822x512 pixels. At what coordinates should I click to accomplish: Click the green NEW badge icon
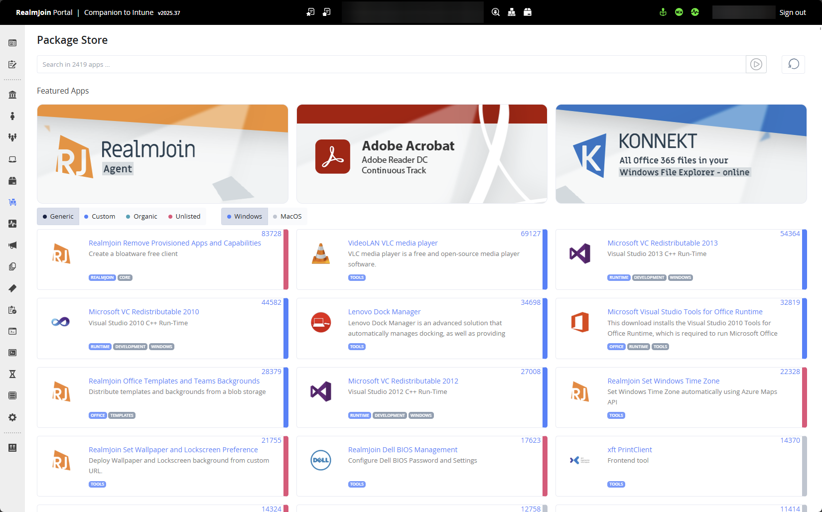click(x=679, y=12)
